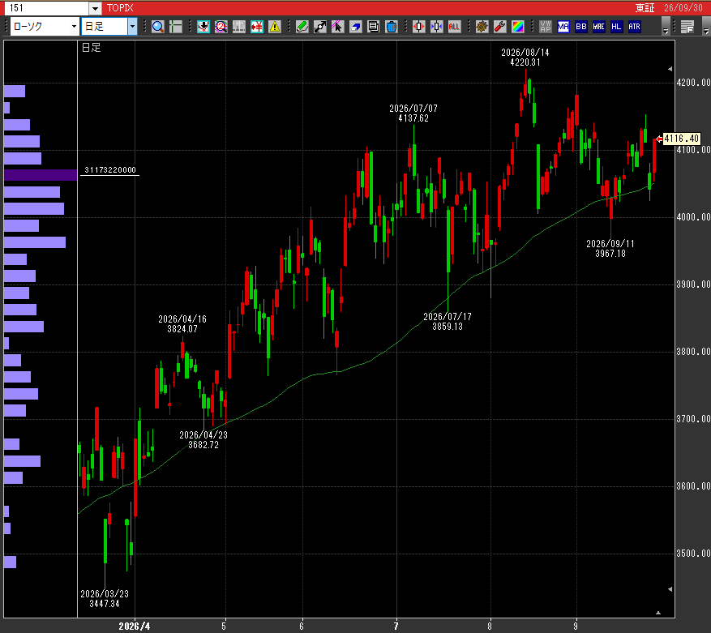Click the blue trash bin delete icon
Screen dimensions: 711x633
[x=391, y=27]
